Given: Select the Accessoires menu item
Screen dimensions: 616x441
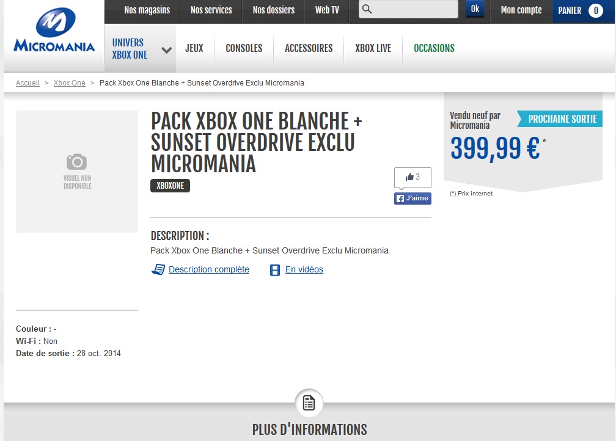Looking at the screenshot, I should tap(309, 48).
